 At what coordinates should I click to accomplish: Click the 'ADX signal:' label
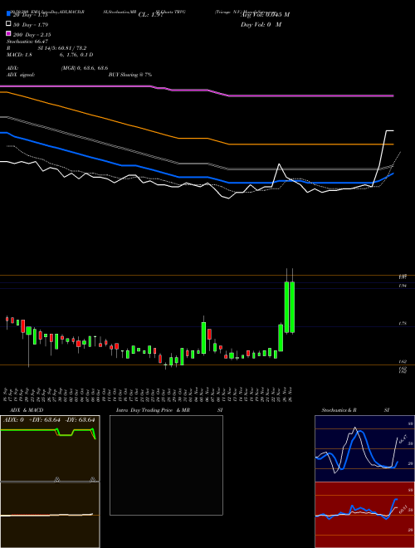(21, 75)
